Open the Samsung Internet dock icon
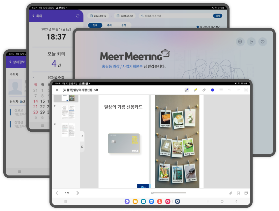This screenshot has height=211, width=279. coord(127,201)
